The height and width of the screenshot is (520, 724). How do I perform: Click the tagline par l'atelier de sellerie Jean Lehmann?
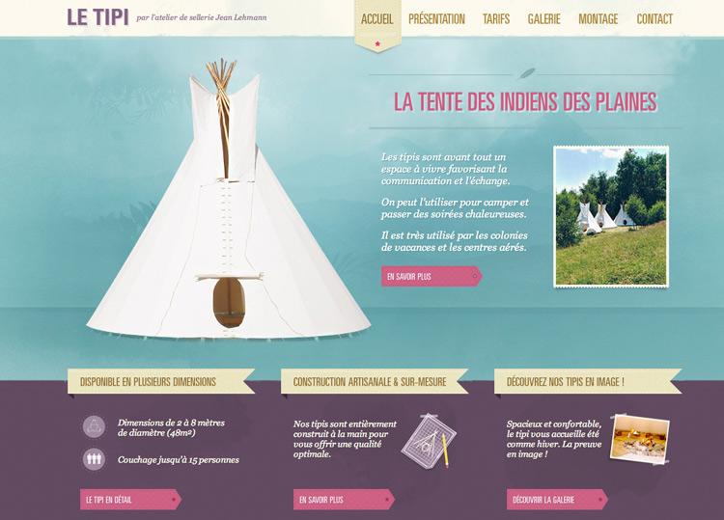click(x=202, y=18)
